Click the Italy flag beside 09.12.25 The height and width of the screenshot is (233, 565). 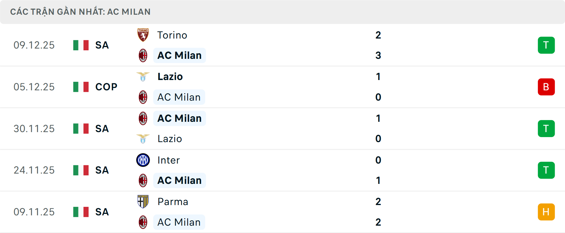81,45
